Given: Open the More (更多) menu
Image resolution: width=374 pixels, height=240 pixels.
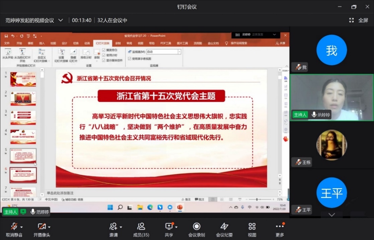Looking at the screenshot, I should coord(280,227).
